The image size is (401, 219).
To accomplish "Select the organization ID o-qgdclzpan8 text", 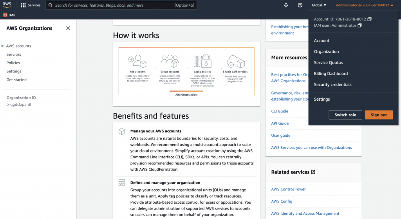I will click(x=19, y=104).
